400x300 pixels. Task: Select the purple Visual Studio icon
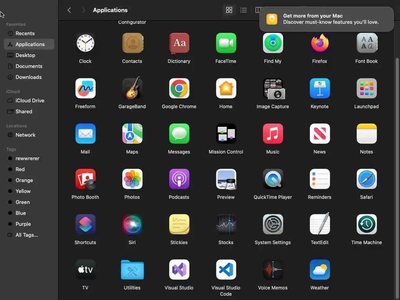(179, 270)
